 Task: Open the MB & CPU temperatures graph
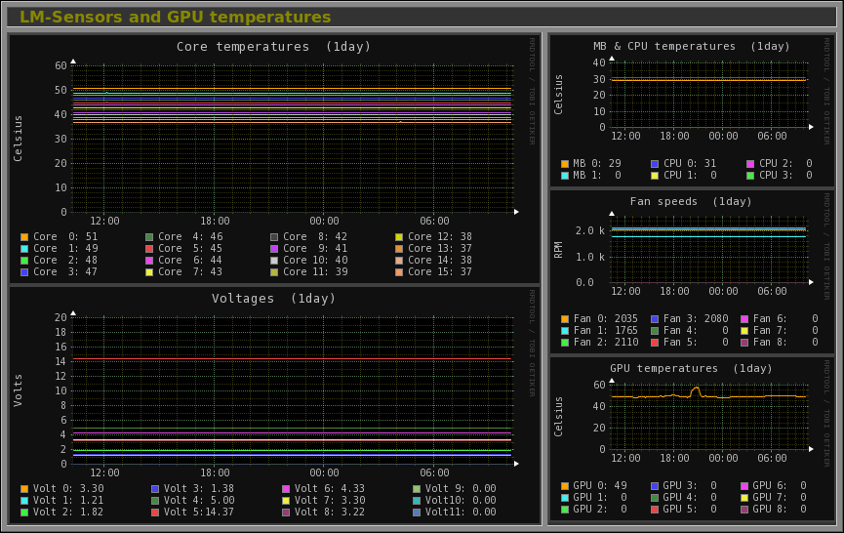pyautogui.click(x=692, y=110)
